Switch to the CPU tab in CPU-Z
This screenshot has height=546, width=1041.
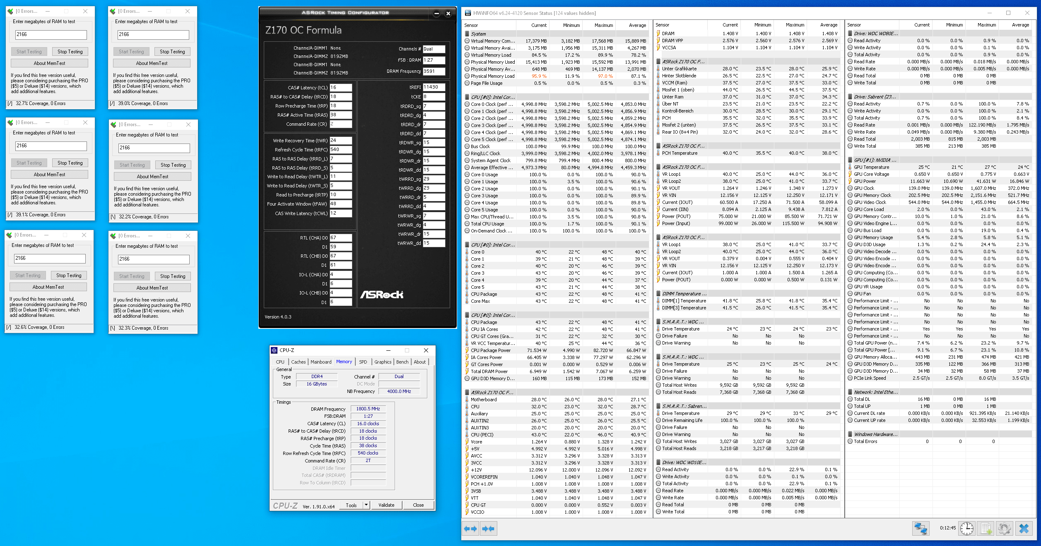pos(280,362)
